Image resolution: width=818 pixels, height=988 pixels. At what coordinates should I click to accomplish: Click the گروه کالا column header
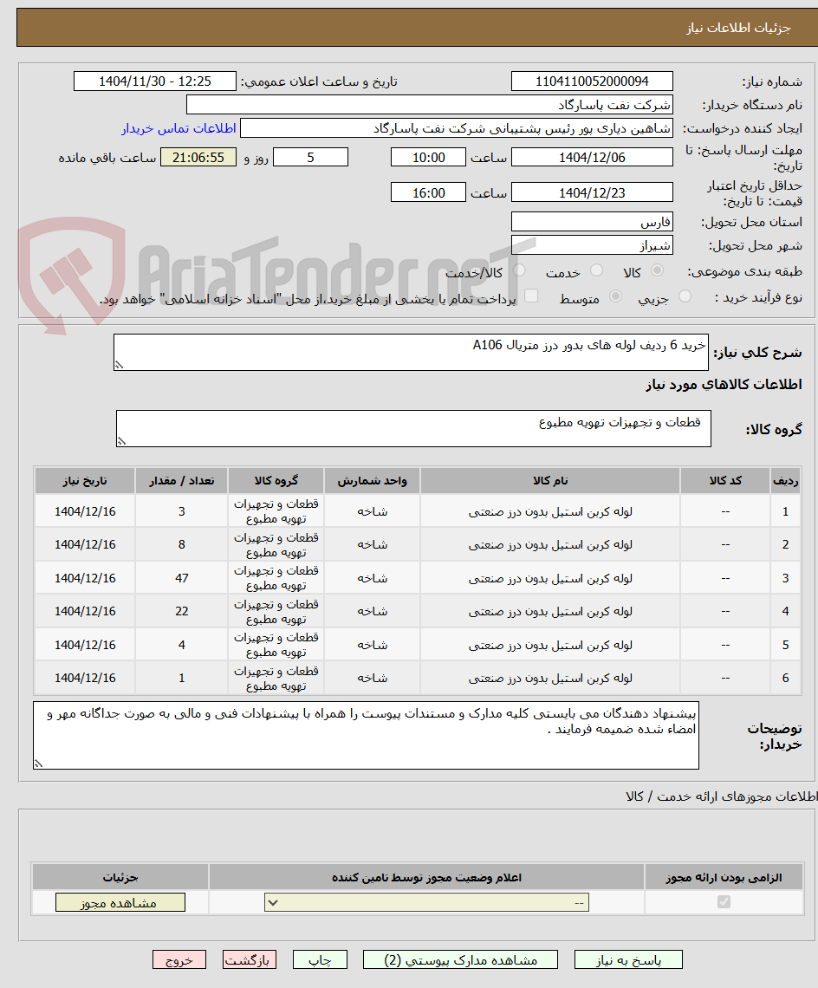pos(276,481)
